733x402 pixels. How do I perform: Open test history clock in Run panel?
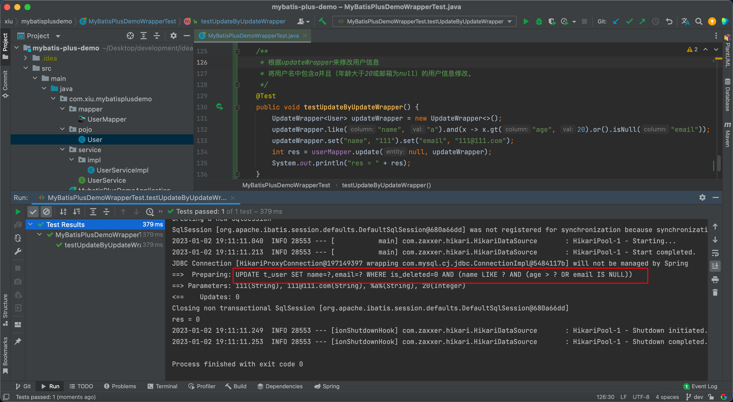click(150, 211)
